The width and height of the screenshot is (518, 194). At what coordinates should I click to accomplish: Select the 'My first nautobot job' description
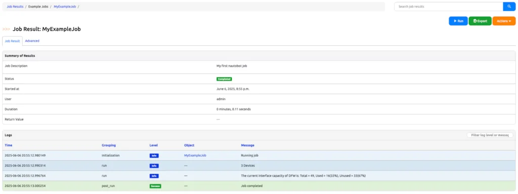[232, 66]
